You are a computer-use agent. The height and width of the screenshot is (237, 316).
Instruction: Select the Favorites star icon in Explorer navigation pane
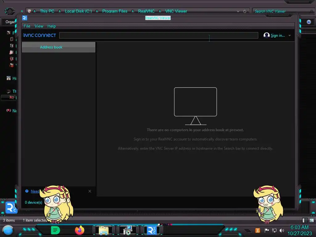tap(8, 33)
